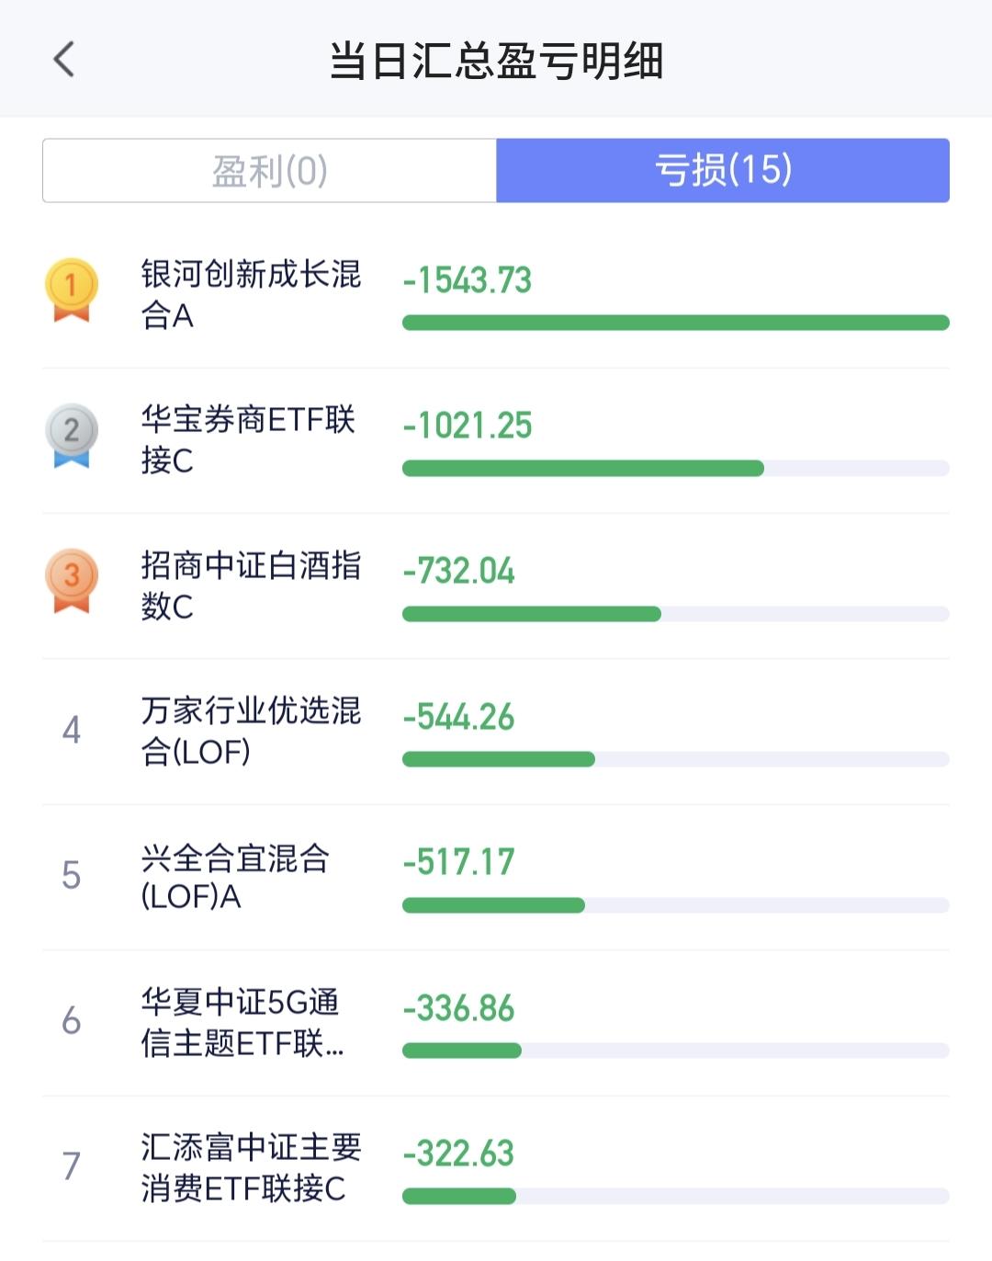The height and width of the screenshot is (1261, 992).
Task: Click the bronze rank 3 medal
Action: 71,580
